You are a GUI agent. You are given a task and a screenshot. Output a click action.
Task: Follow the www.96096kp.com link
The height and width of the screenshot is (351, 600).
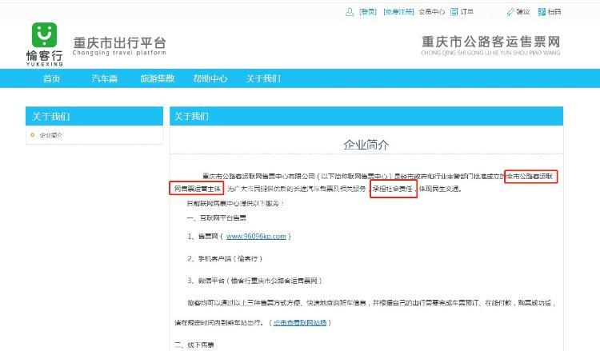(x=256, y=237)
